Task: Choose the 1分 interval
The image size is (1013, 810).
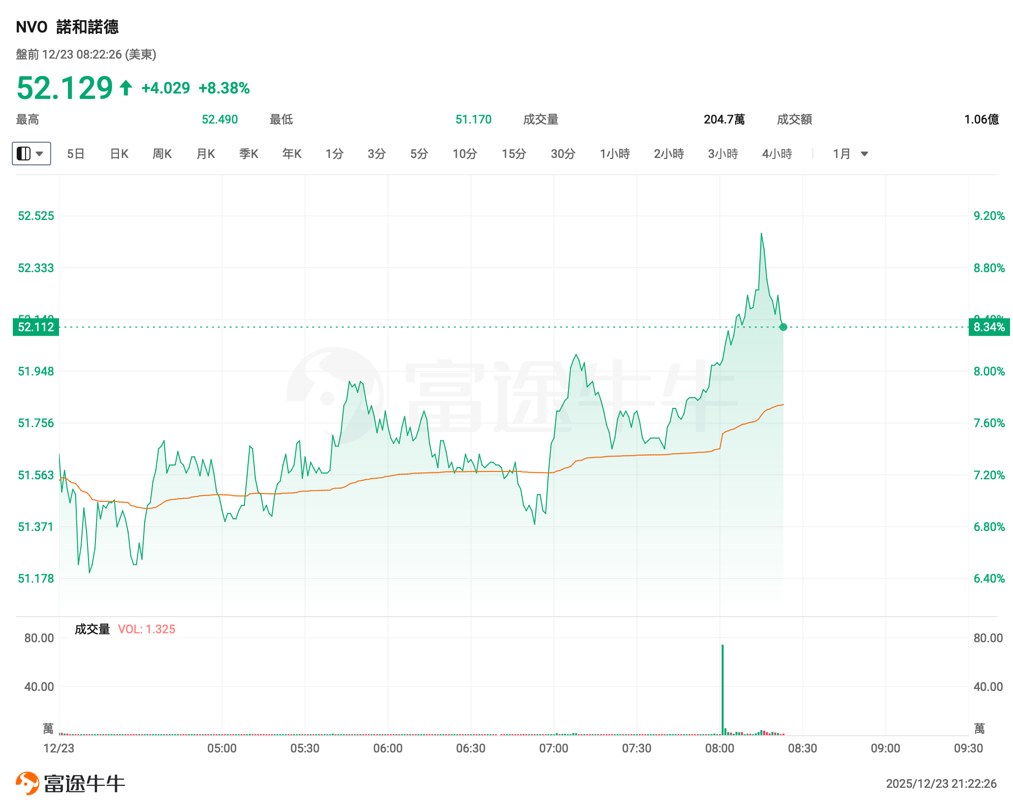Action: coord(334,154)
